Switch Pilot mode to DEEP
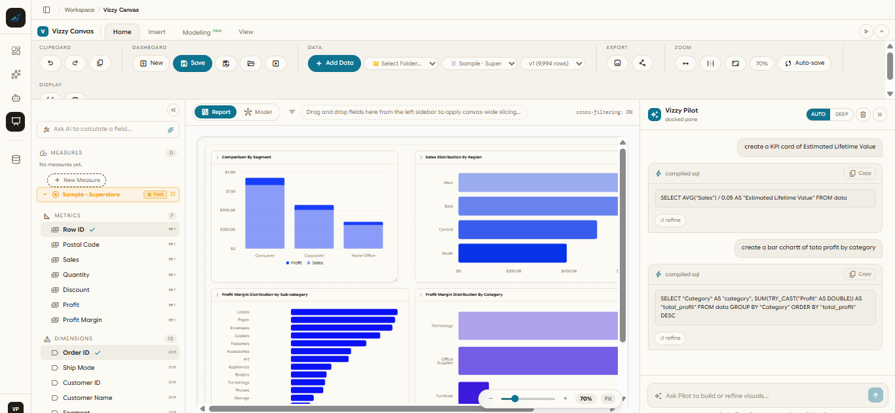Image resolution: width=895 pixels, height=413 pixels. [841, 114]
